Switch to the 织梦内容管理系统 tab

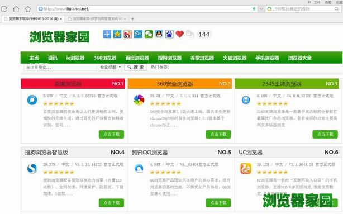point(96,19)
